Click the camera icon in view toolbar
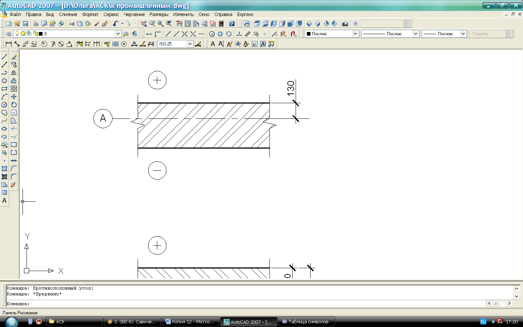 [345, 24]
